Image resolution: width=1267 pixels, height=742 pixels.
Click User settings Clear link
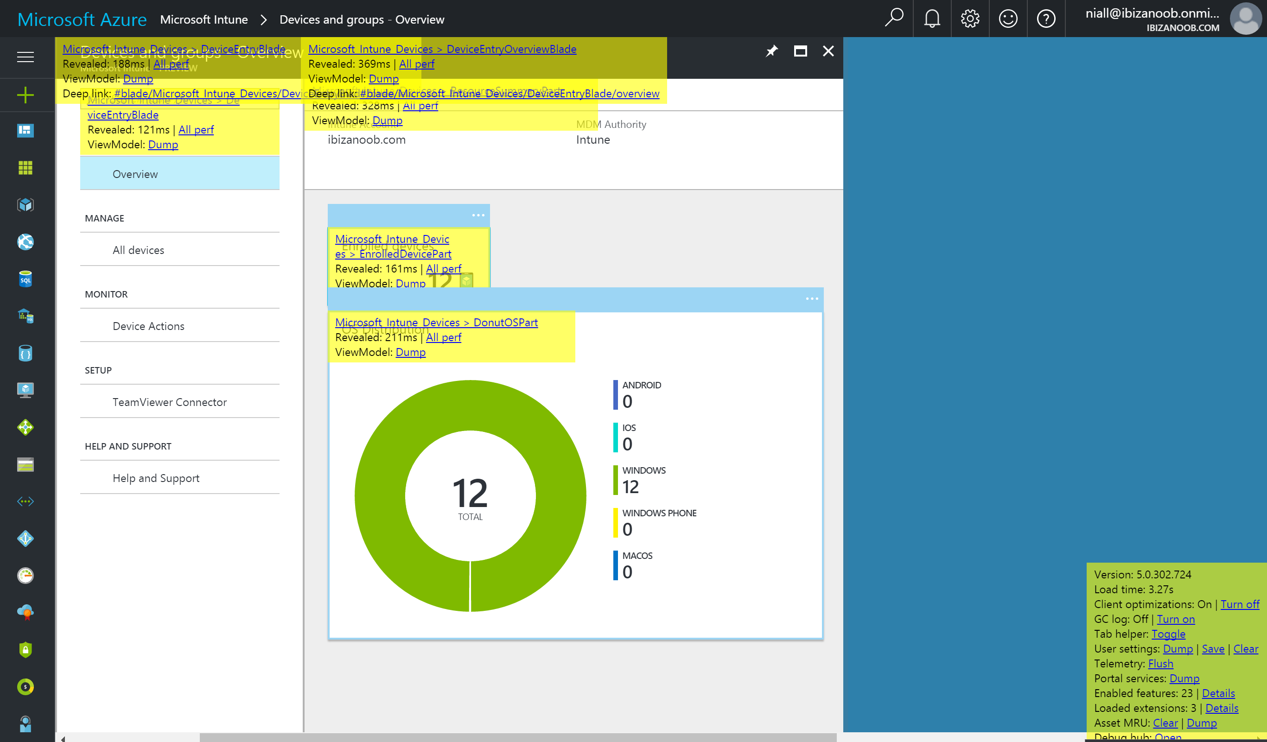click(x=1245, y=648)
